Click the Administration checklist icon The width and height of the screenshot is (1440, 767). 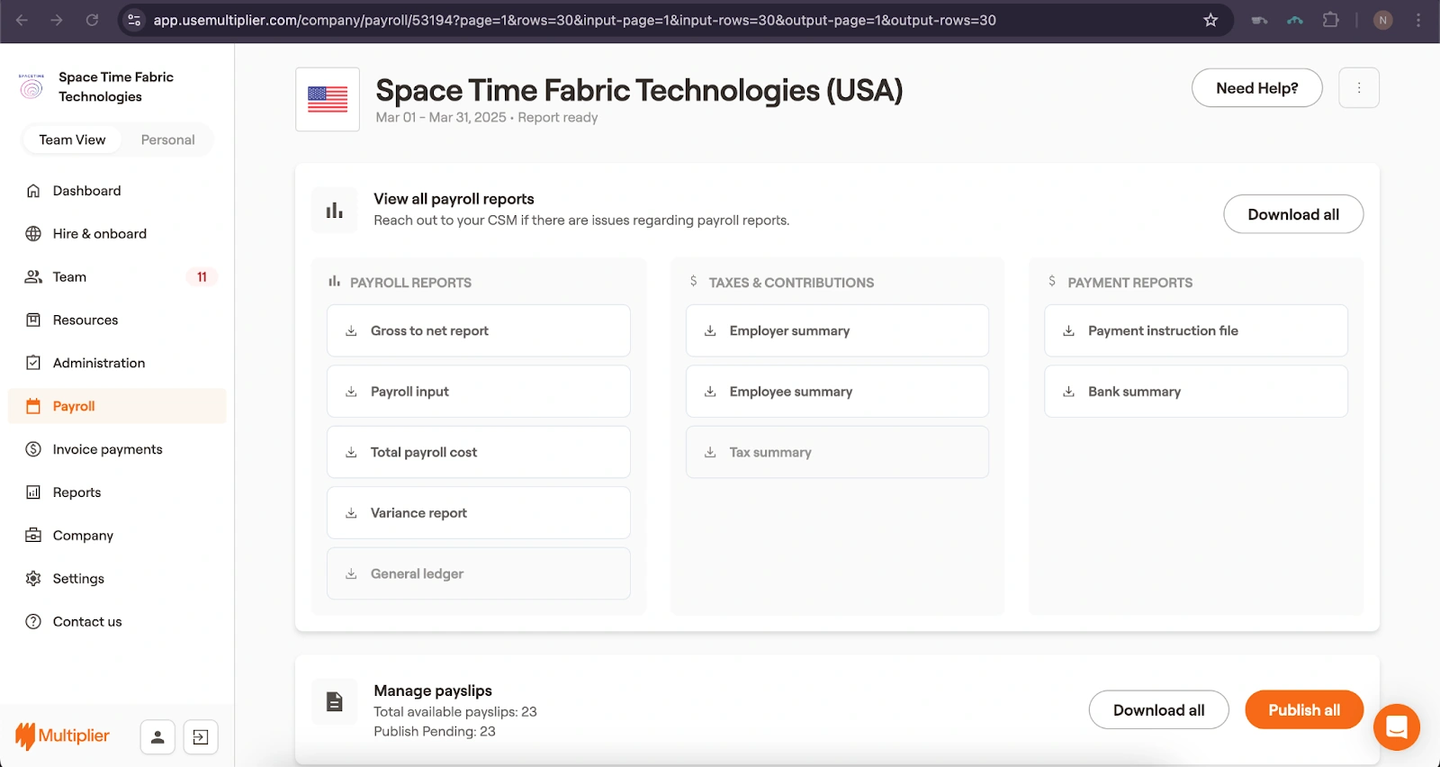point(33,363)
